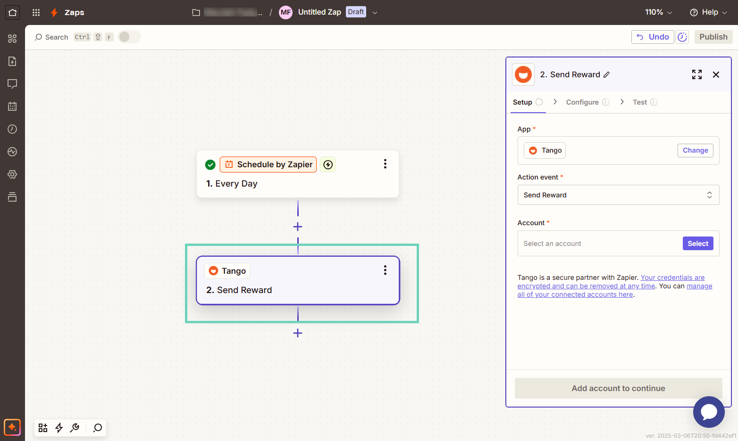
Task: Click the Untitled Zap title
Action: [319, 12]
